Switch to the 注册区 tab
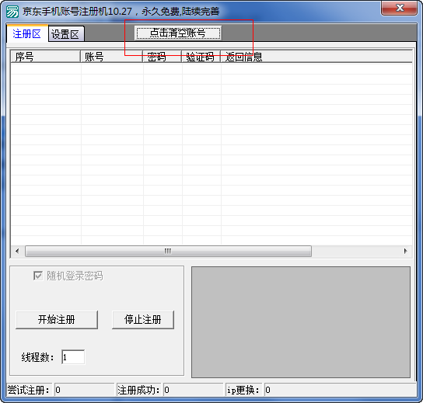This screenshot has height=403, width=423. coord(27,33)
